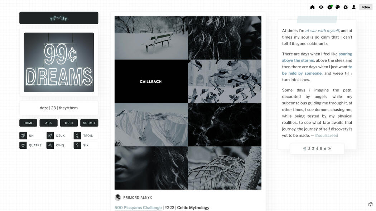Select the satellite DEUX link
The image size is (376, 211).
click(x=59, y=136)
